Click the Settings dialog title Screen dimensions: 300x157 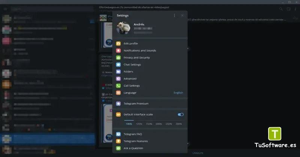(x=123, y=15)
